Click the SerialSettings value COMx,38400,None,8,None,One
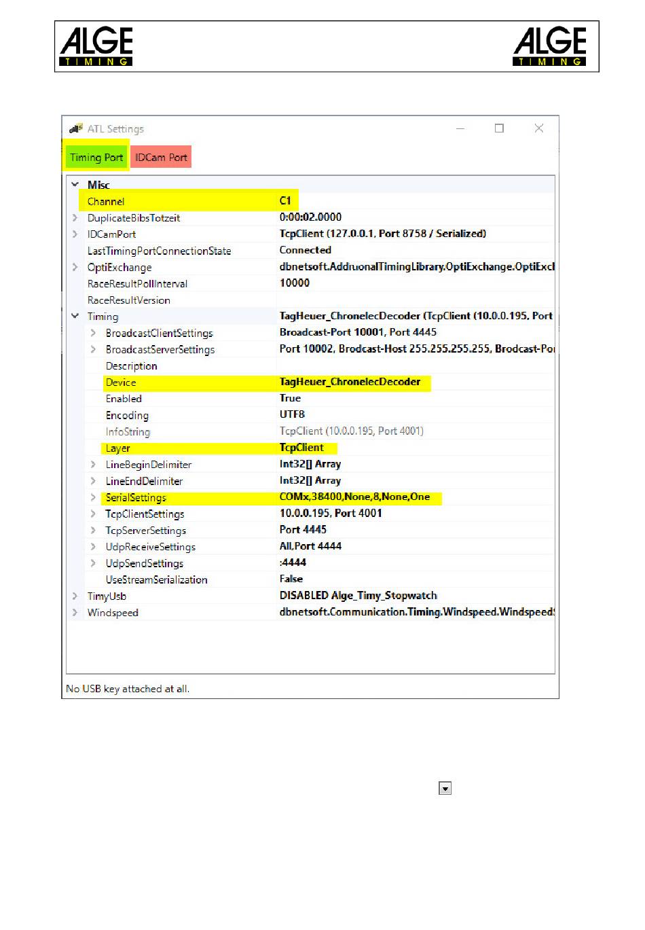This screenshot has height=930, width=645. point(354,497)
